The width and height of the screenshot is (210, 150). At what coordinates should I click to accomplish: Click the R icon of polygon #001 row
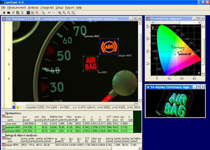tap(4, 145)
